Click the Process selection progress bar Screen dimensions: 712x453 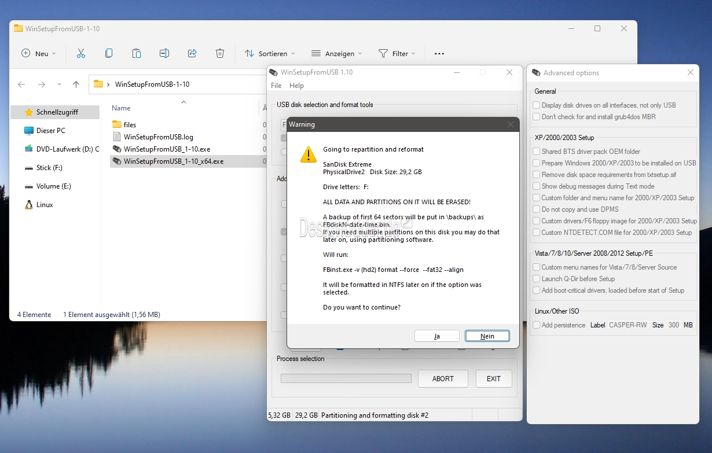pos(346,378)
